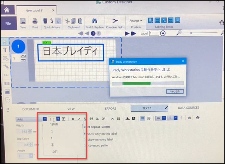The image size is (225, 164).
Task: Increase the label copies stepper up arrow
Action: (x=23, y=56)
